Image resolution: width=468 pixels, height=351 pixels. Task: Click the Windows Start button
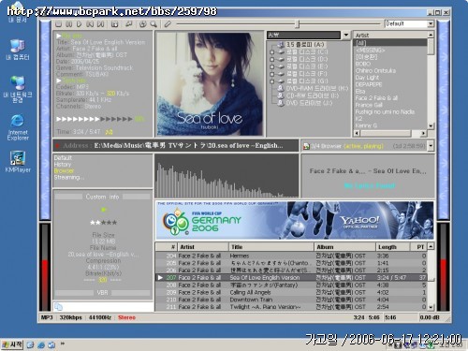pyautogui.click(x=12, y=344)
